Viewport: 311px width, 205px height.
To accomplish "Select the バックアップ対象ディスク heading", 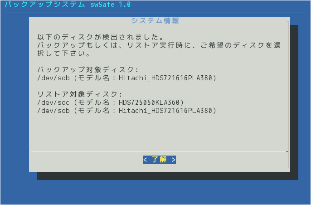I will (88, 70).
